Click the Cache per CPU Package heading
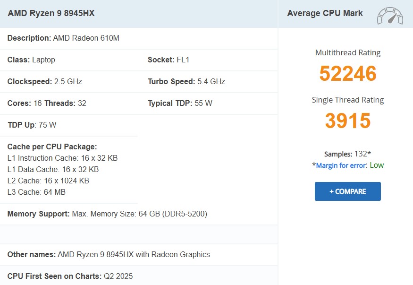 52,147
